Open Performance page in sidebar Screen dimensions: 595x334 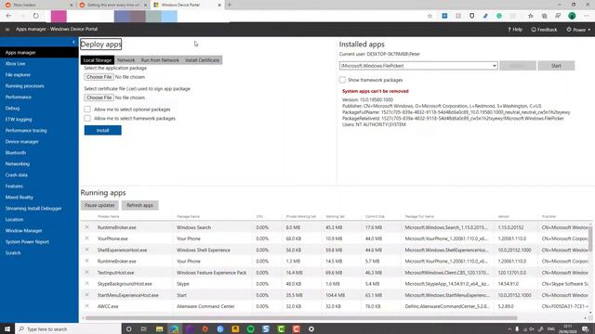(19, 96)
